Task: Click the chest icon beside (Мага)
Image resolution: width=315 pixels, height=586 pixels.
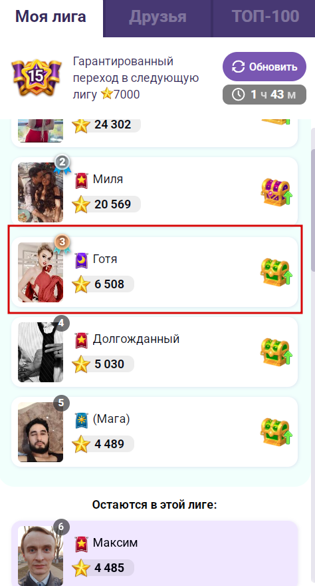Action: coord(276,432)
